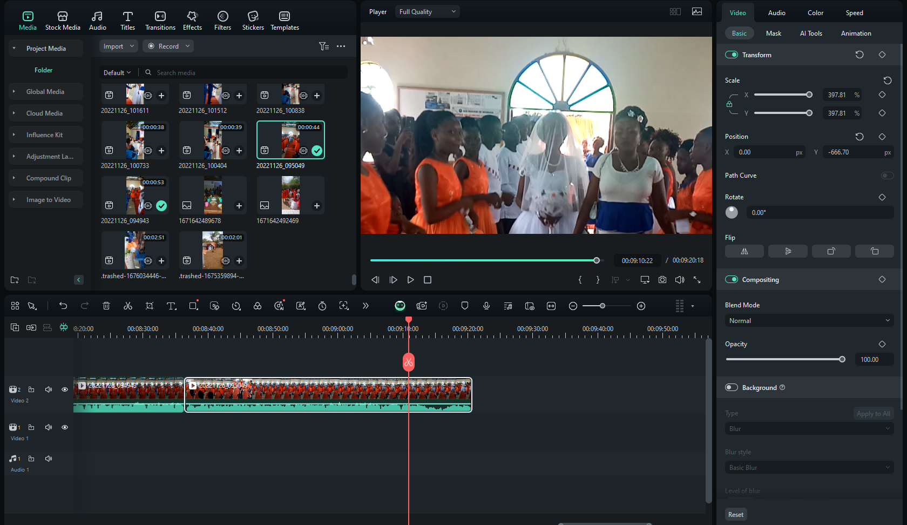Switch to the Animation tab

856,33
